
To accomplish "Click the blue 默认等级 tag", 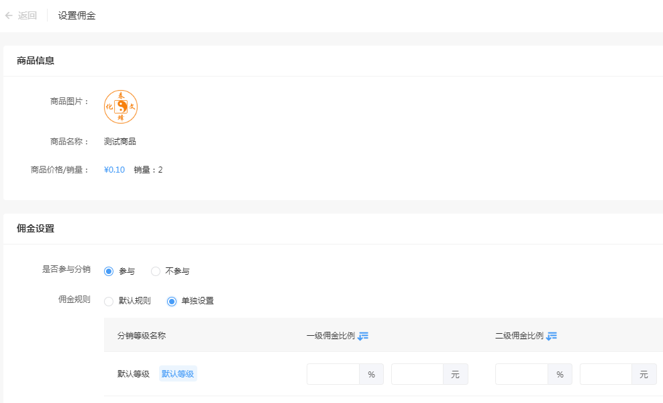I will coord(178,374).
